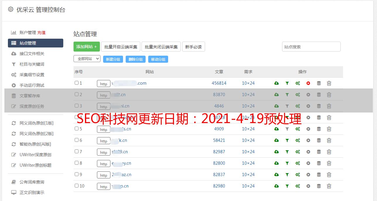Click the 删除分组 button
Screen dimensions: 377x201
point(136,59)
